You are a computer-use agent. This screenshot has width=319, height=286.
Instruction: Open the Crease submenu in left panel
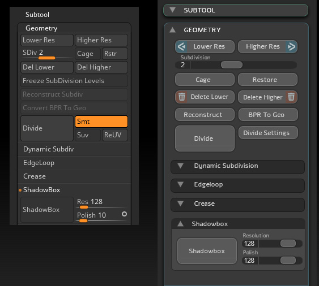pyautogui.click(x=74, y=176)
